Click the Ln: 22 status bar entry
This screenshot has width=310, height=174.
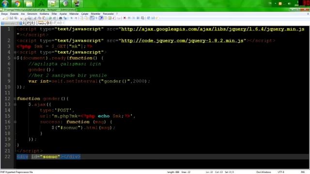[x=209, y=172]
